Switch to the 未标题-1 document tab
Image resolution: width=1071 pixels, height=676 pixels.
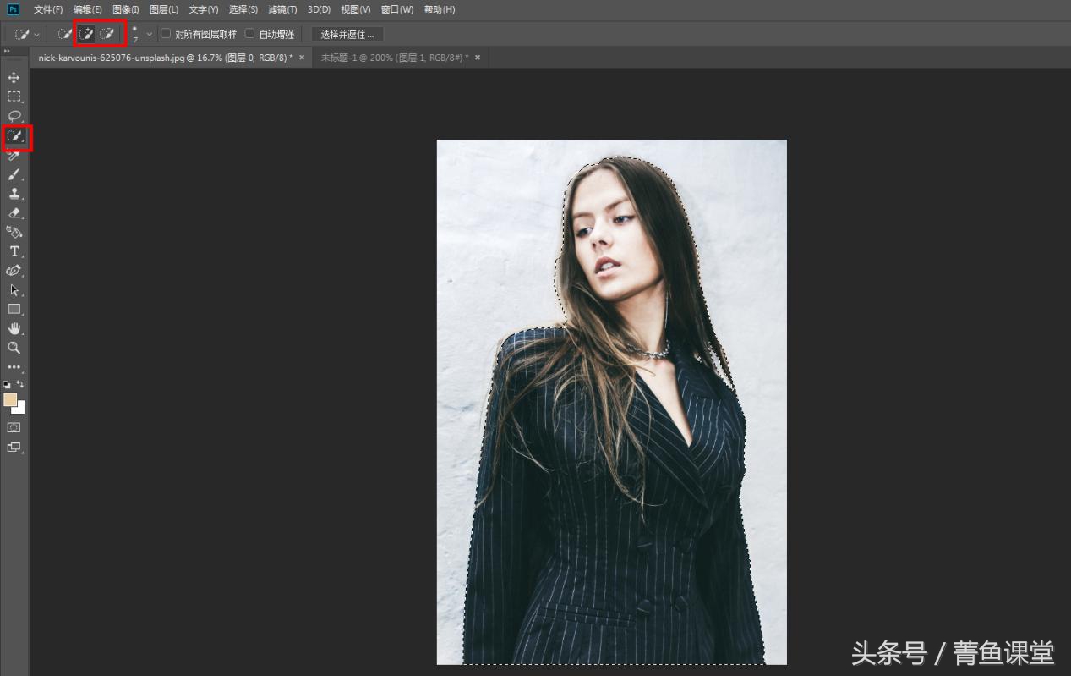tap(391, 58)
